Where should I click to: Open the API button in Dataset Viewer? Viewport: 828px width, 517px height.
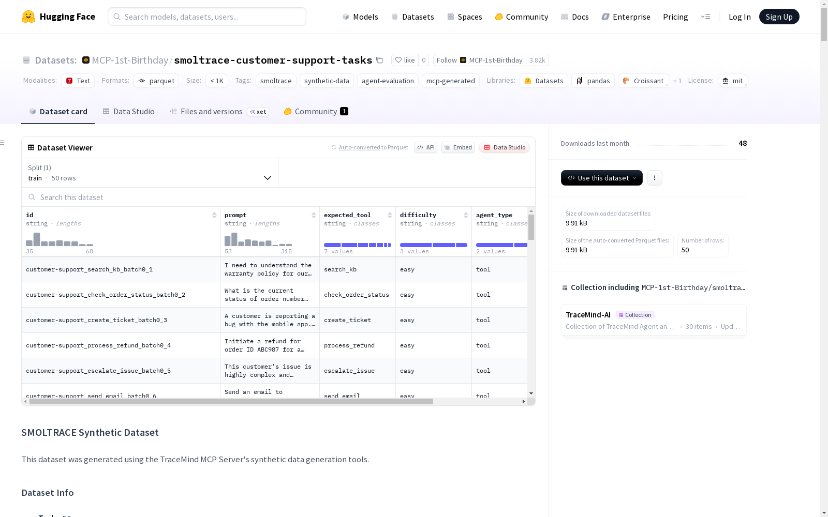[426, 147]
